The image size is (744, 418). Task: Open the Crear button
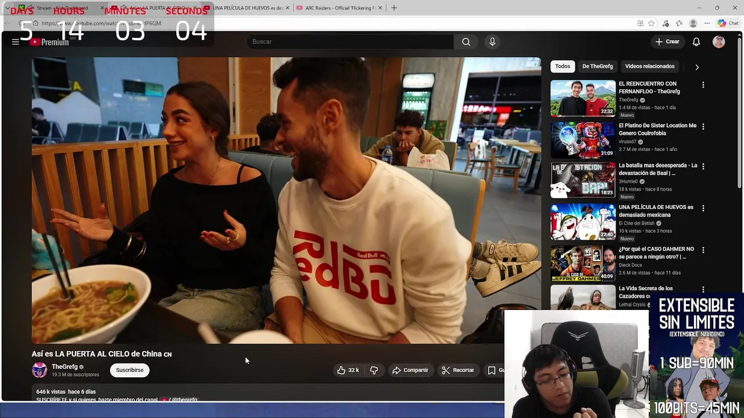coord(667,42)
